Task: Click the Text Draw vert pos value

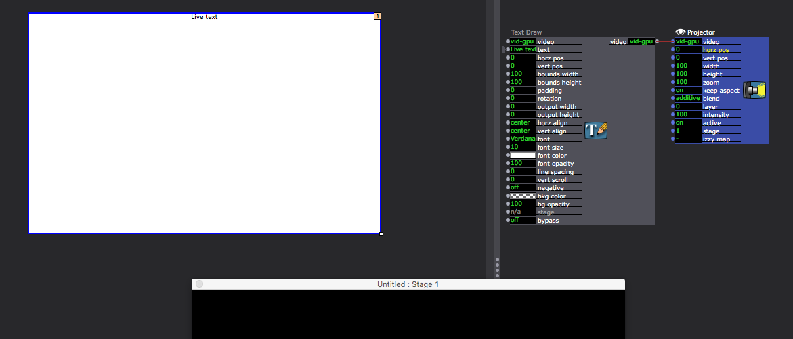Action: click(x=523, y=66)
